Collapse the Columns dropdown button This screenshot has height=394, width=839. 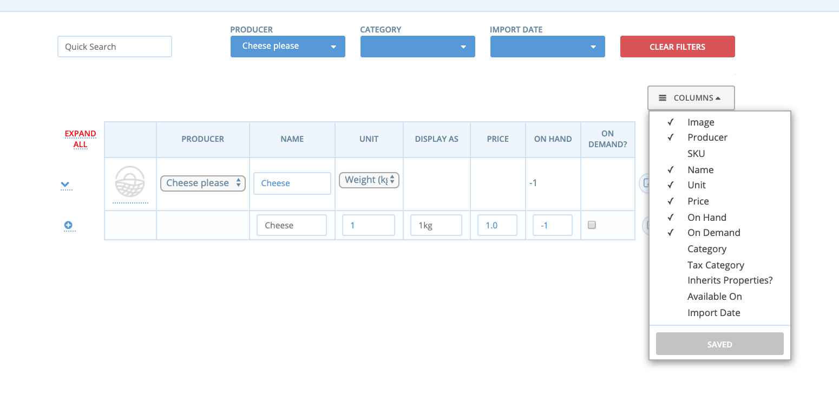pyautogui.click(x=691, y=98)
